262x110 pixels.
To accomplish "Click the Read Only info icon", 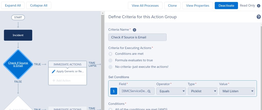I will [x=258, y=6].
